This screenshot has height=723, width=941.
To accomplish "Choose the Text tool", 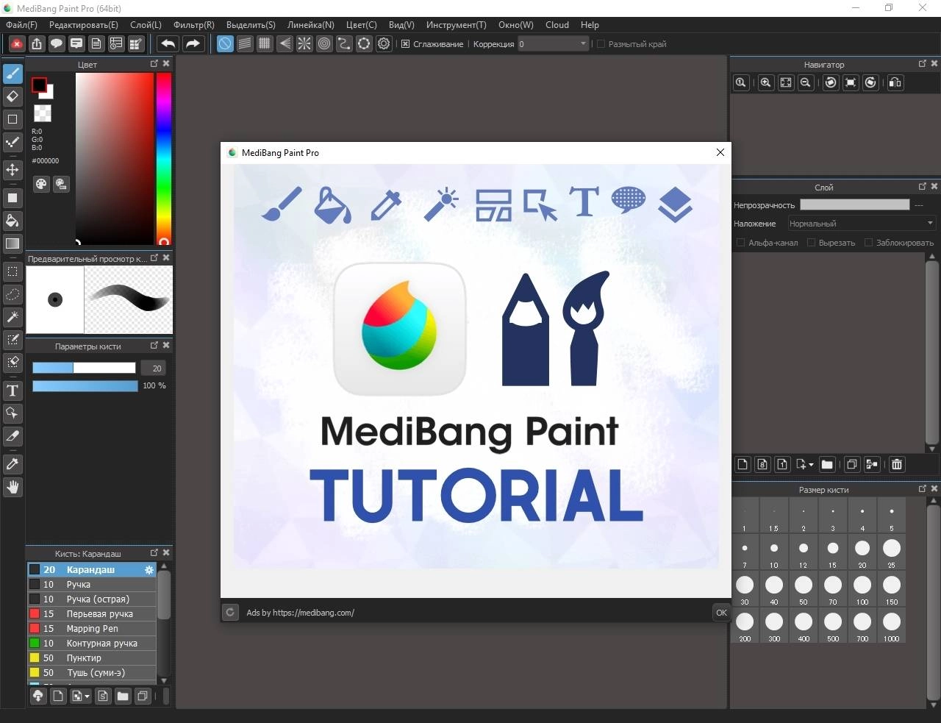I will point(12,391).
